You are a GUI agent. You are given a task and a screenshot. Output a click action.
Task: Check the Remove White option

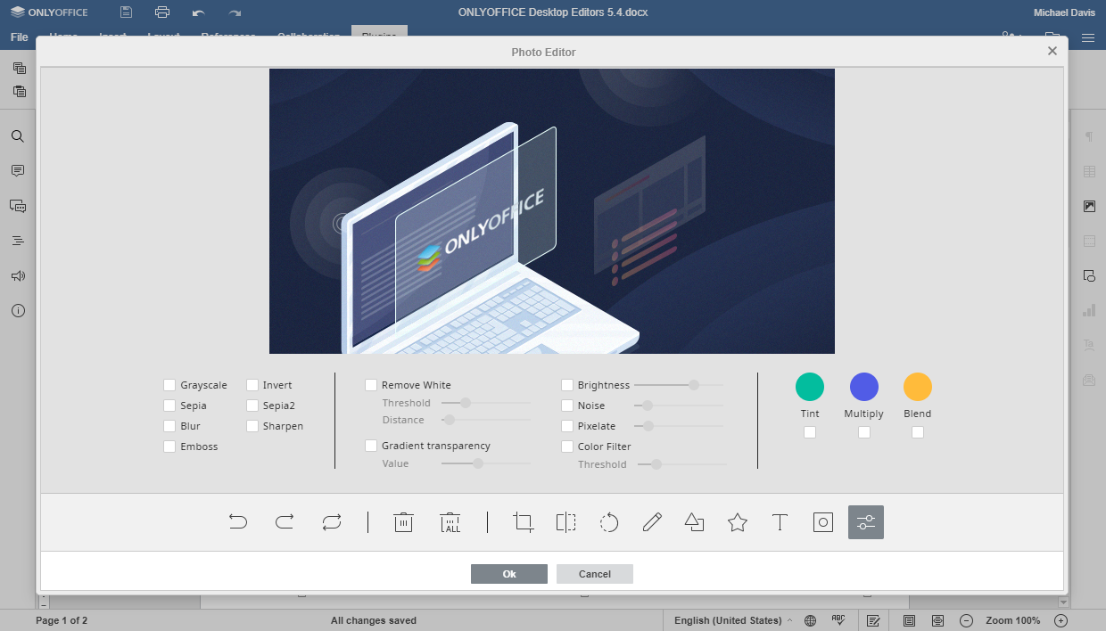(x=371, y=385)
